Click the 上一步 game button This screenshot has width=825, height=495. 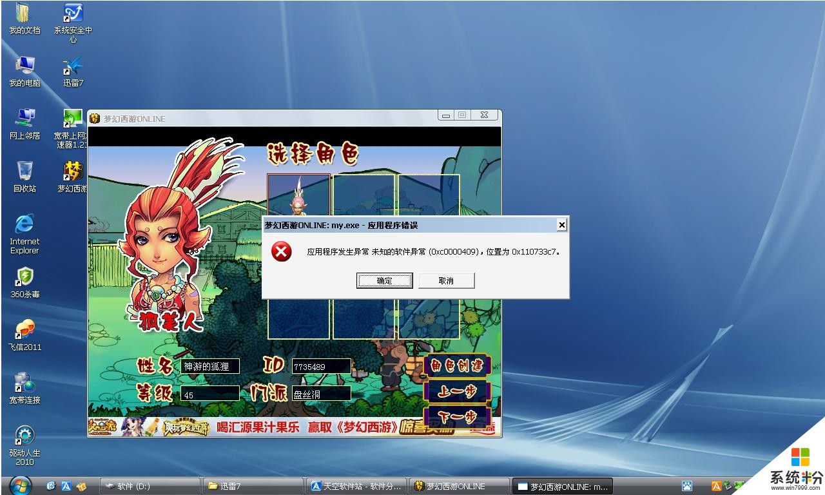click(458, 392)
